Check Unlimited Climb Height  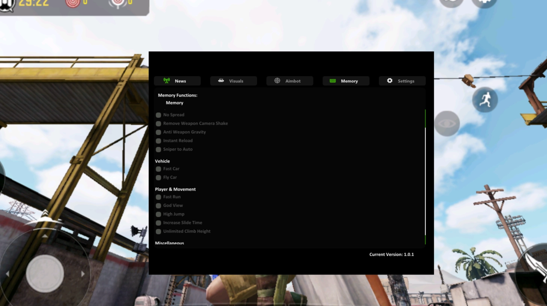pos(158,231)
